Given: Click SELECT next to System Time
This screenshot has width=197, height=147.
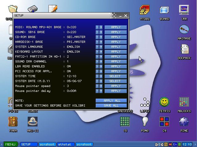Looking at the screenshot, I should [x=115, y=76].
